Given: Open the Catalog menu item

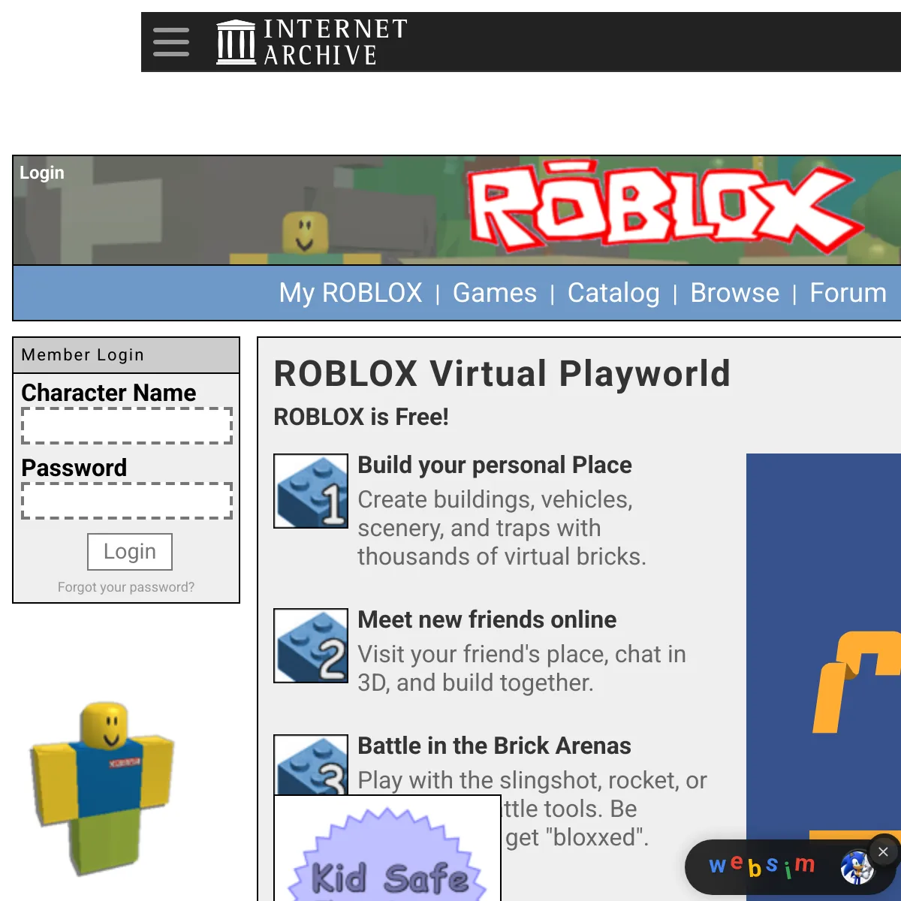Looking at the screenshot, I should point(613,293).
